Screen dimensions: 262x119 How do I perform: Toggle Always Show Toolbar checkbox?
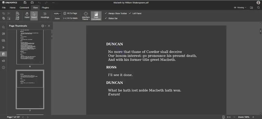click(106, 13)
